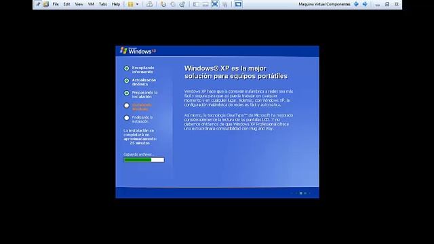This screenshot has width=434, height=244.
Task: Open the Help menu
Action: (x=116, y=4)
